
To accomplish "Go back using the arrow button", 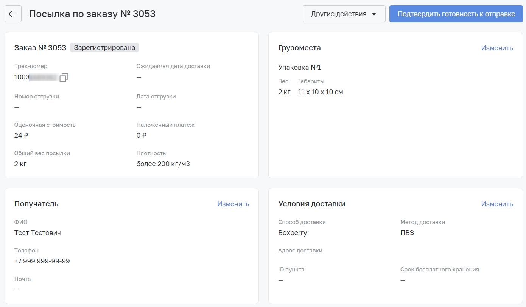I will [x=13, y=14].
